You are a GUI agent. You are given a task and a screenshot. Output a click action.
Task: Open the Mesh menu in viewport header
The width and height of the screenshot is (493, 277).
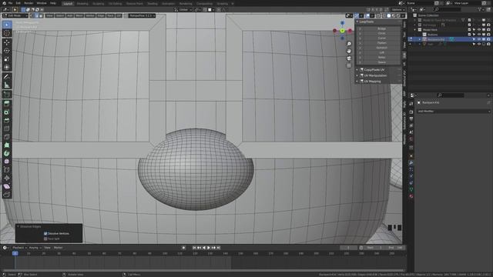[79, 15]
